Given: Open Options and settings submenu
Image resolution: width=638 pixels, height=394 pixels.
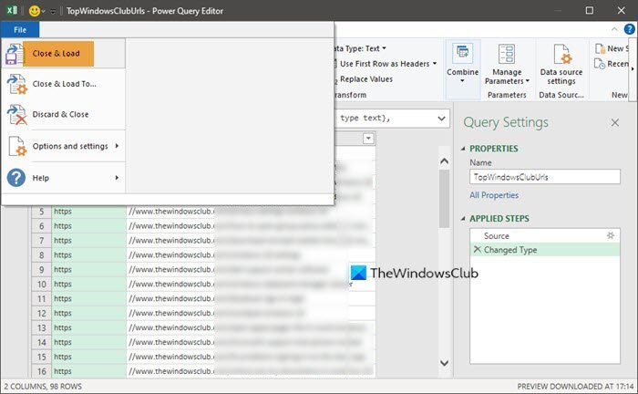Looking at the screenshot, I should tap(70, 146).
